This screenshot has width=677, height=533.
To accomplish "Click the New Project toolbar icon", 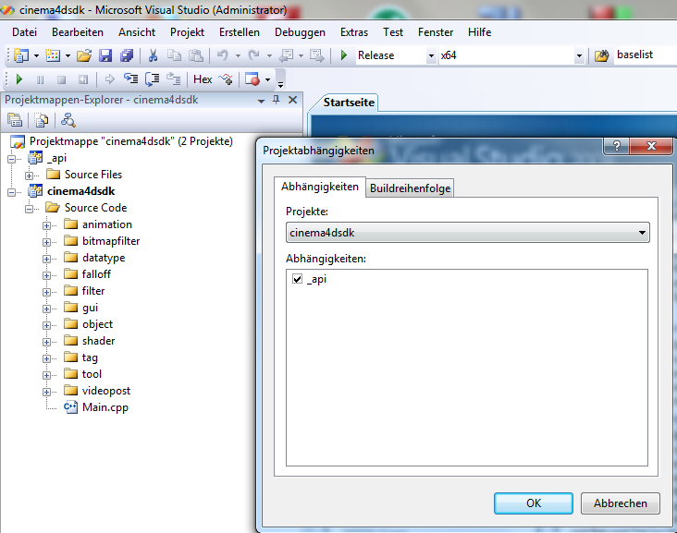I will coord(21,55).
